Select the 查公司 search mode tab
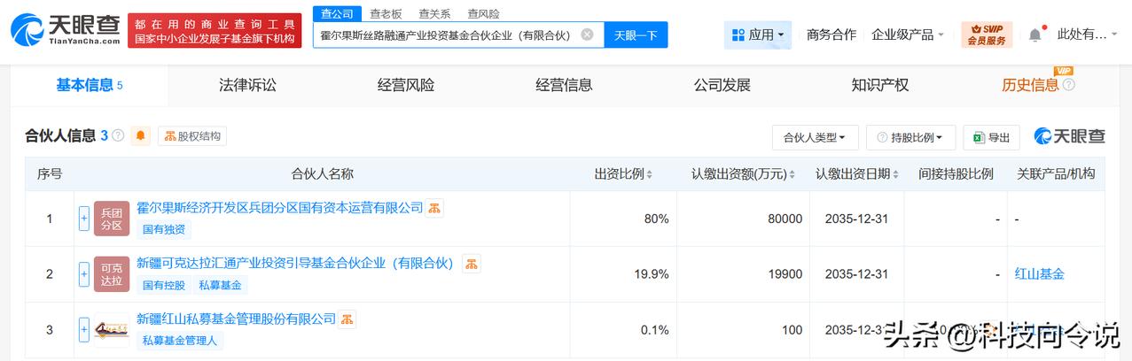 click(337, 13)
